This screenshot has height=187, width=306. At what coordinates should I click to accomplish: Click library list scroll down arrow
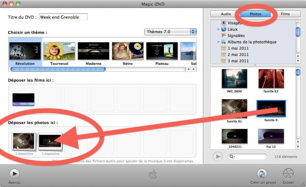tap(298, 61)
